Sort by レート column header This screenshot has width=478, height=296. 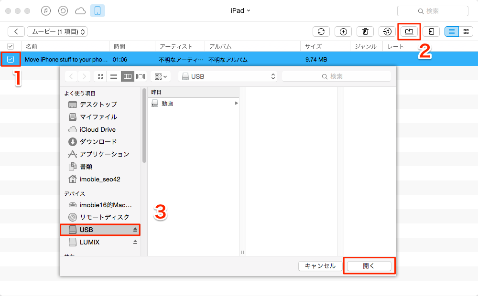[x=396, y=47]
